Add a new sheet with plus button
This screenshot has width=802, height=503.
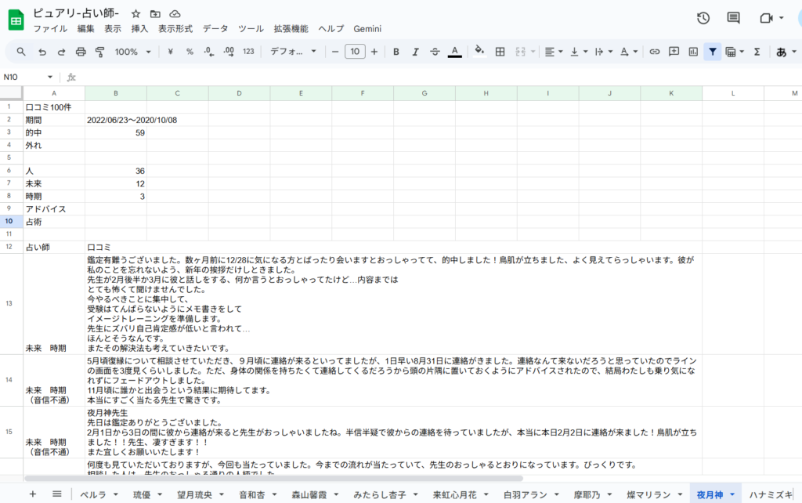point(33,494)
